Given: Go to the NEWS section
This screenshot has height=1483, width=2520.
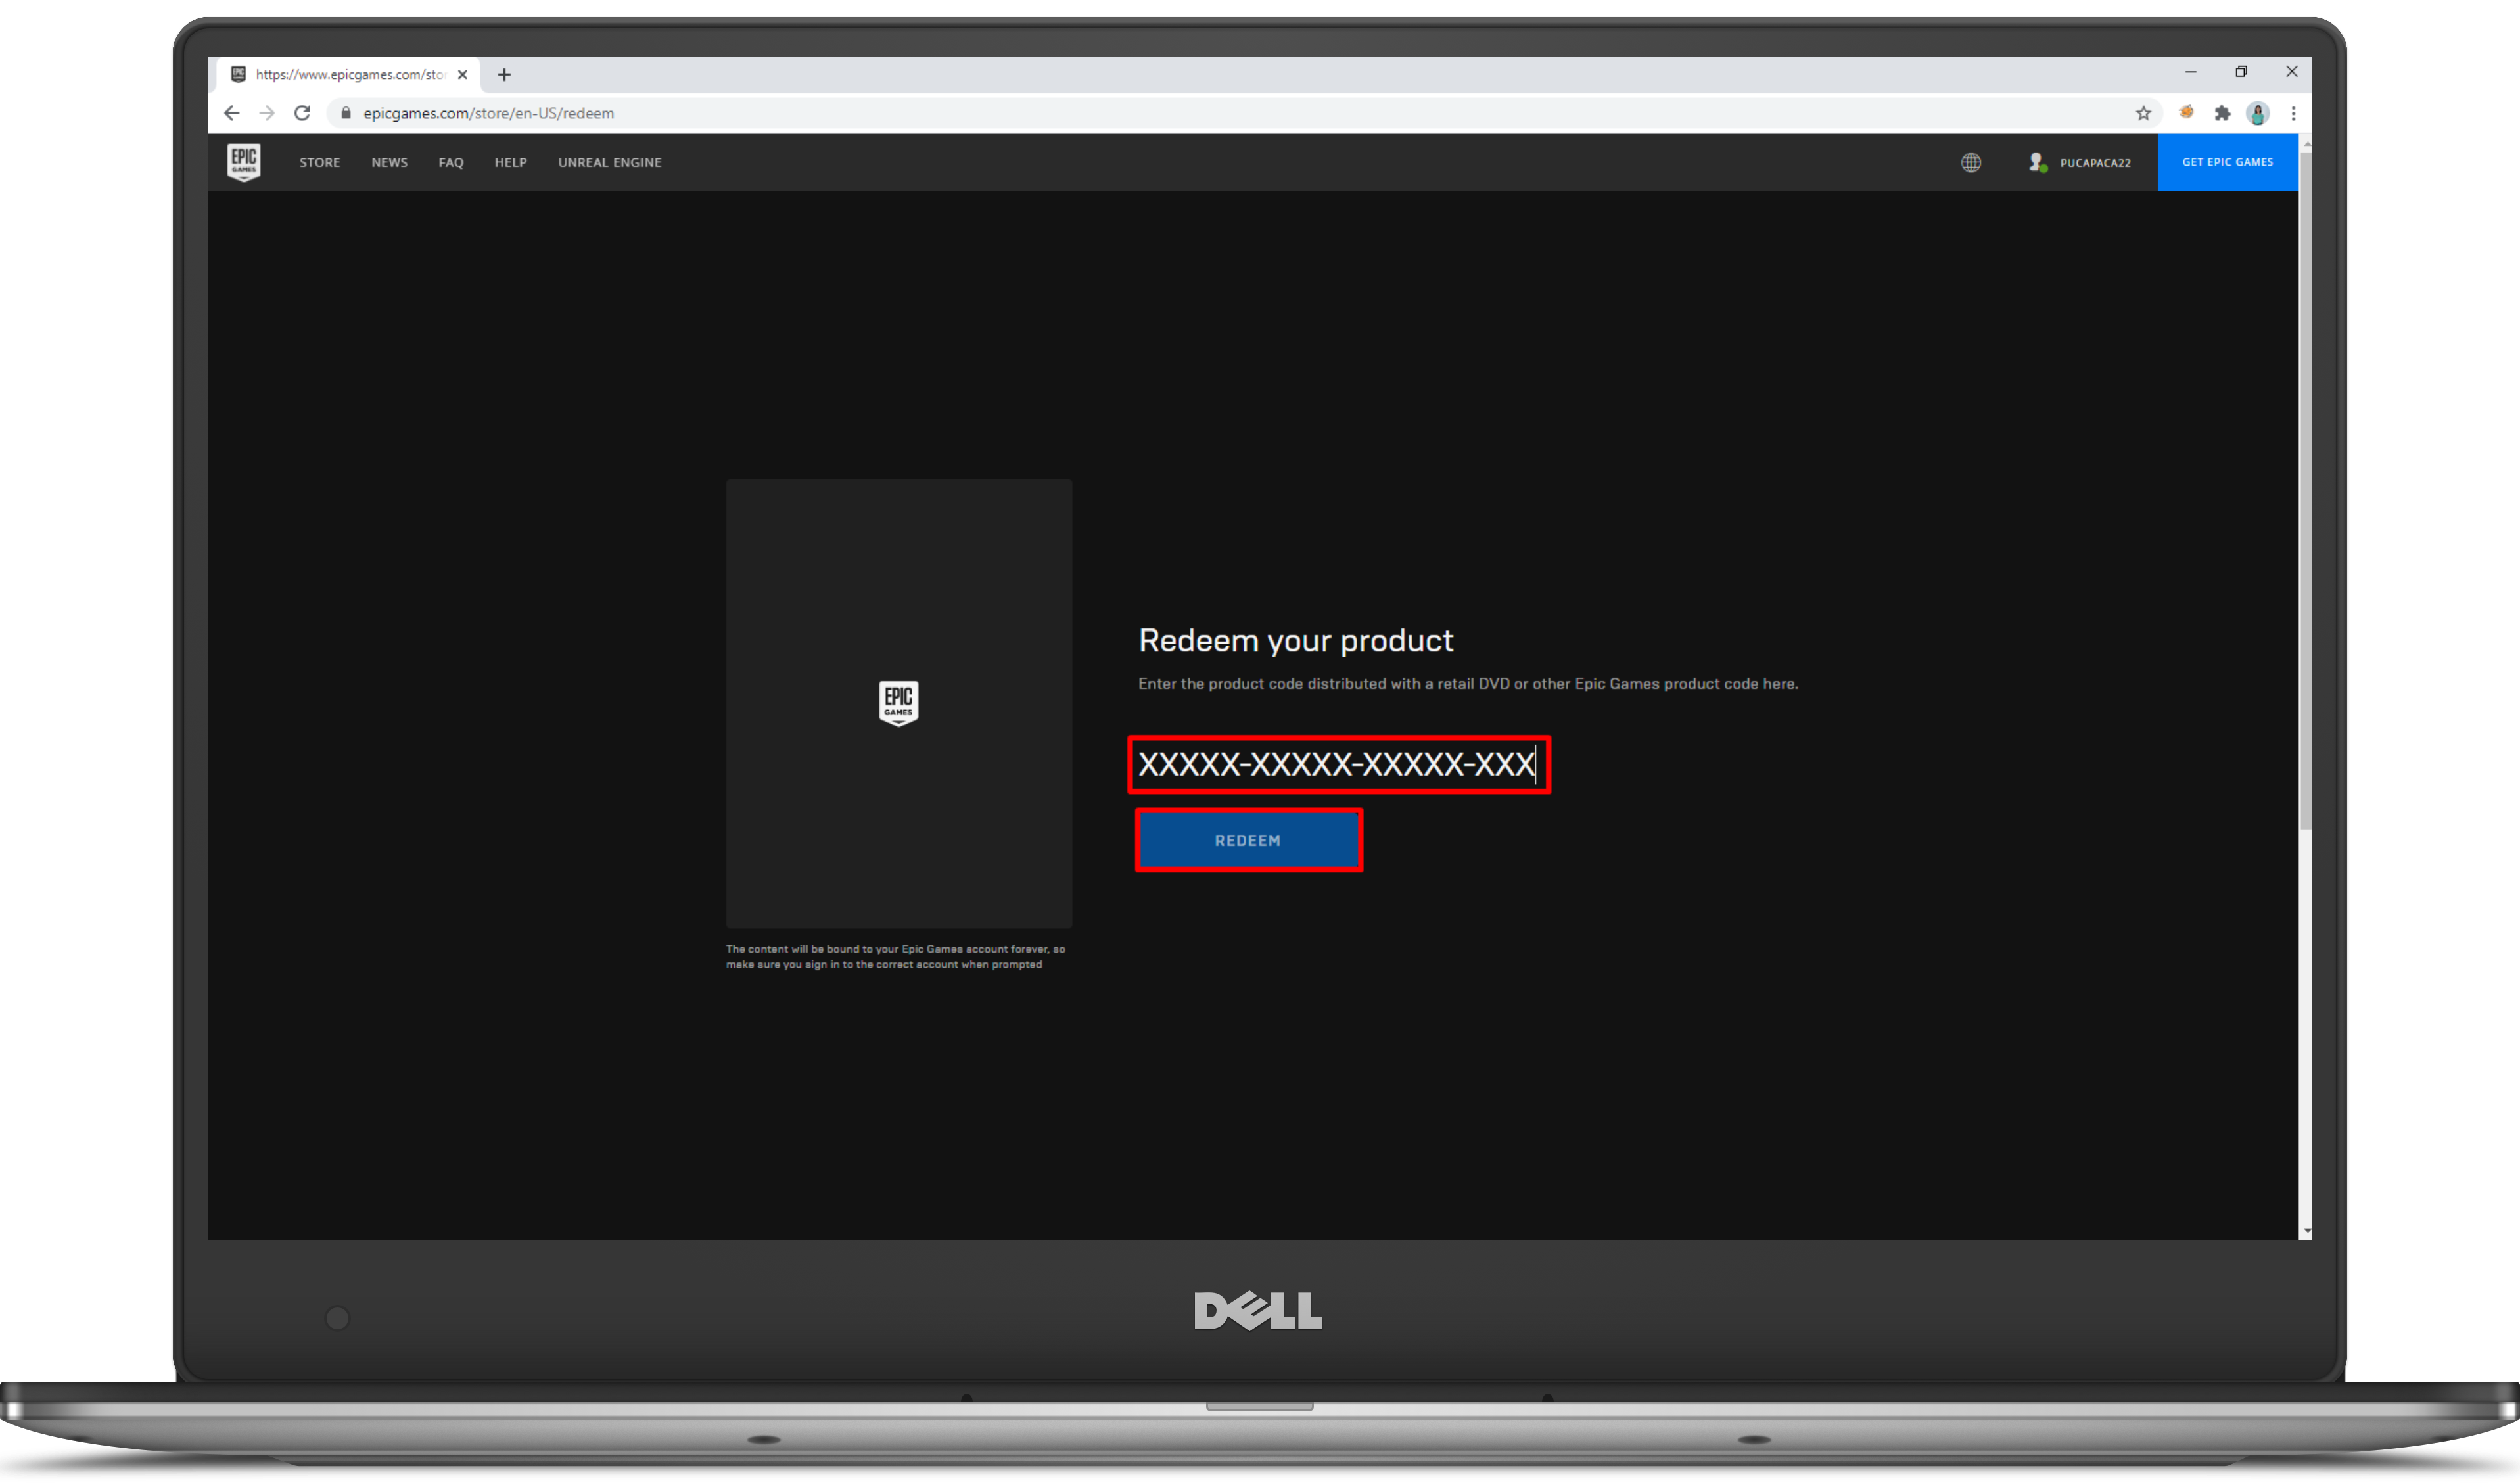Looking at the screenshot, I should 389,162.
